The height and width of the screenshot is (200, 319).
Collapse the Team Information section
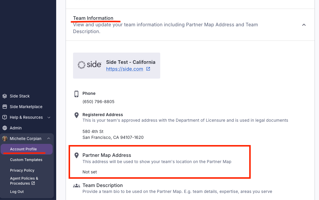coord(304,25)
